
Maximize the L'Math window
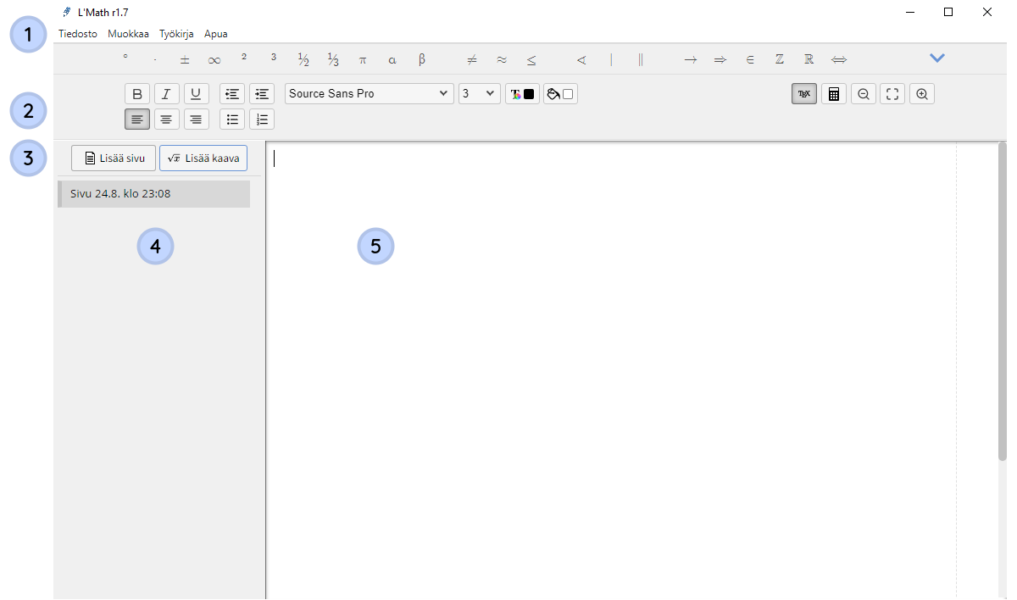[948, 12]
